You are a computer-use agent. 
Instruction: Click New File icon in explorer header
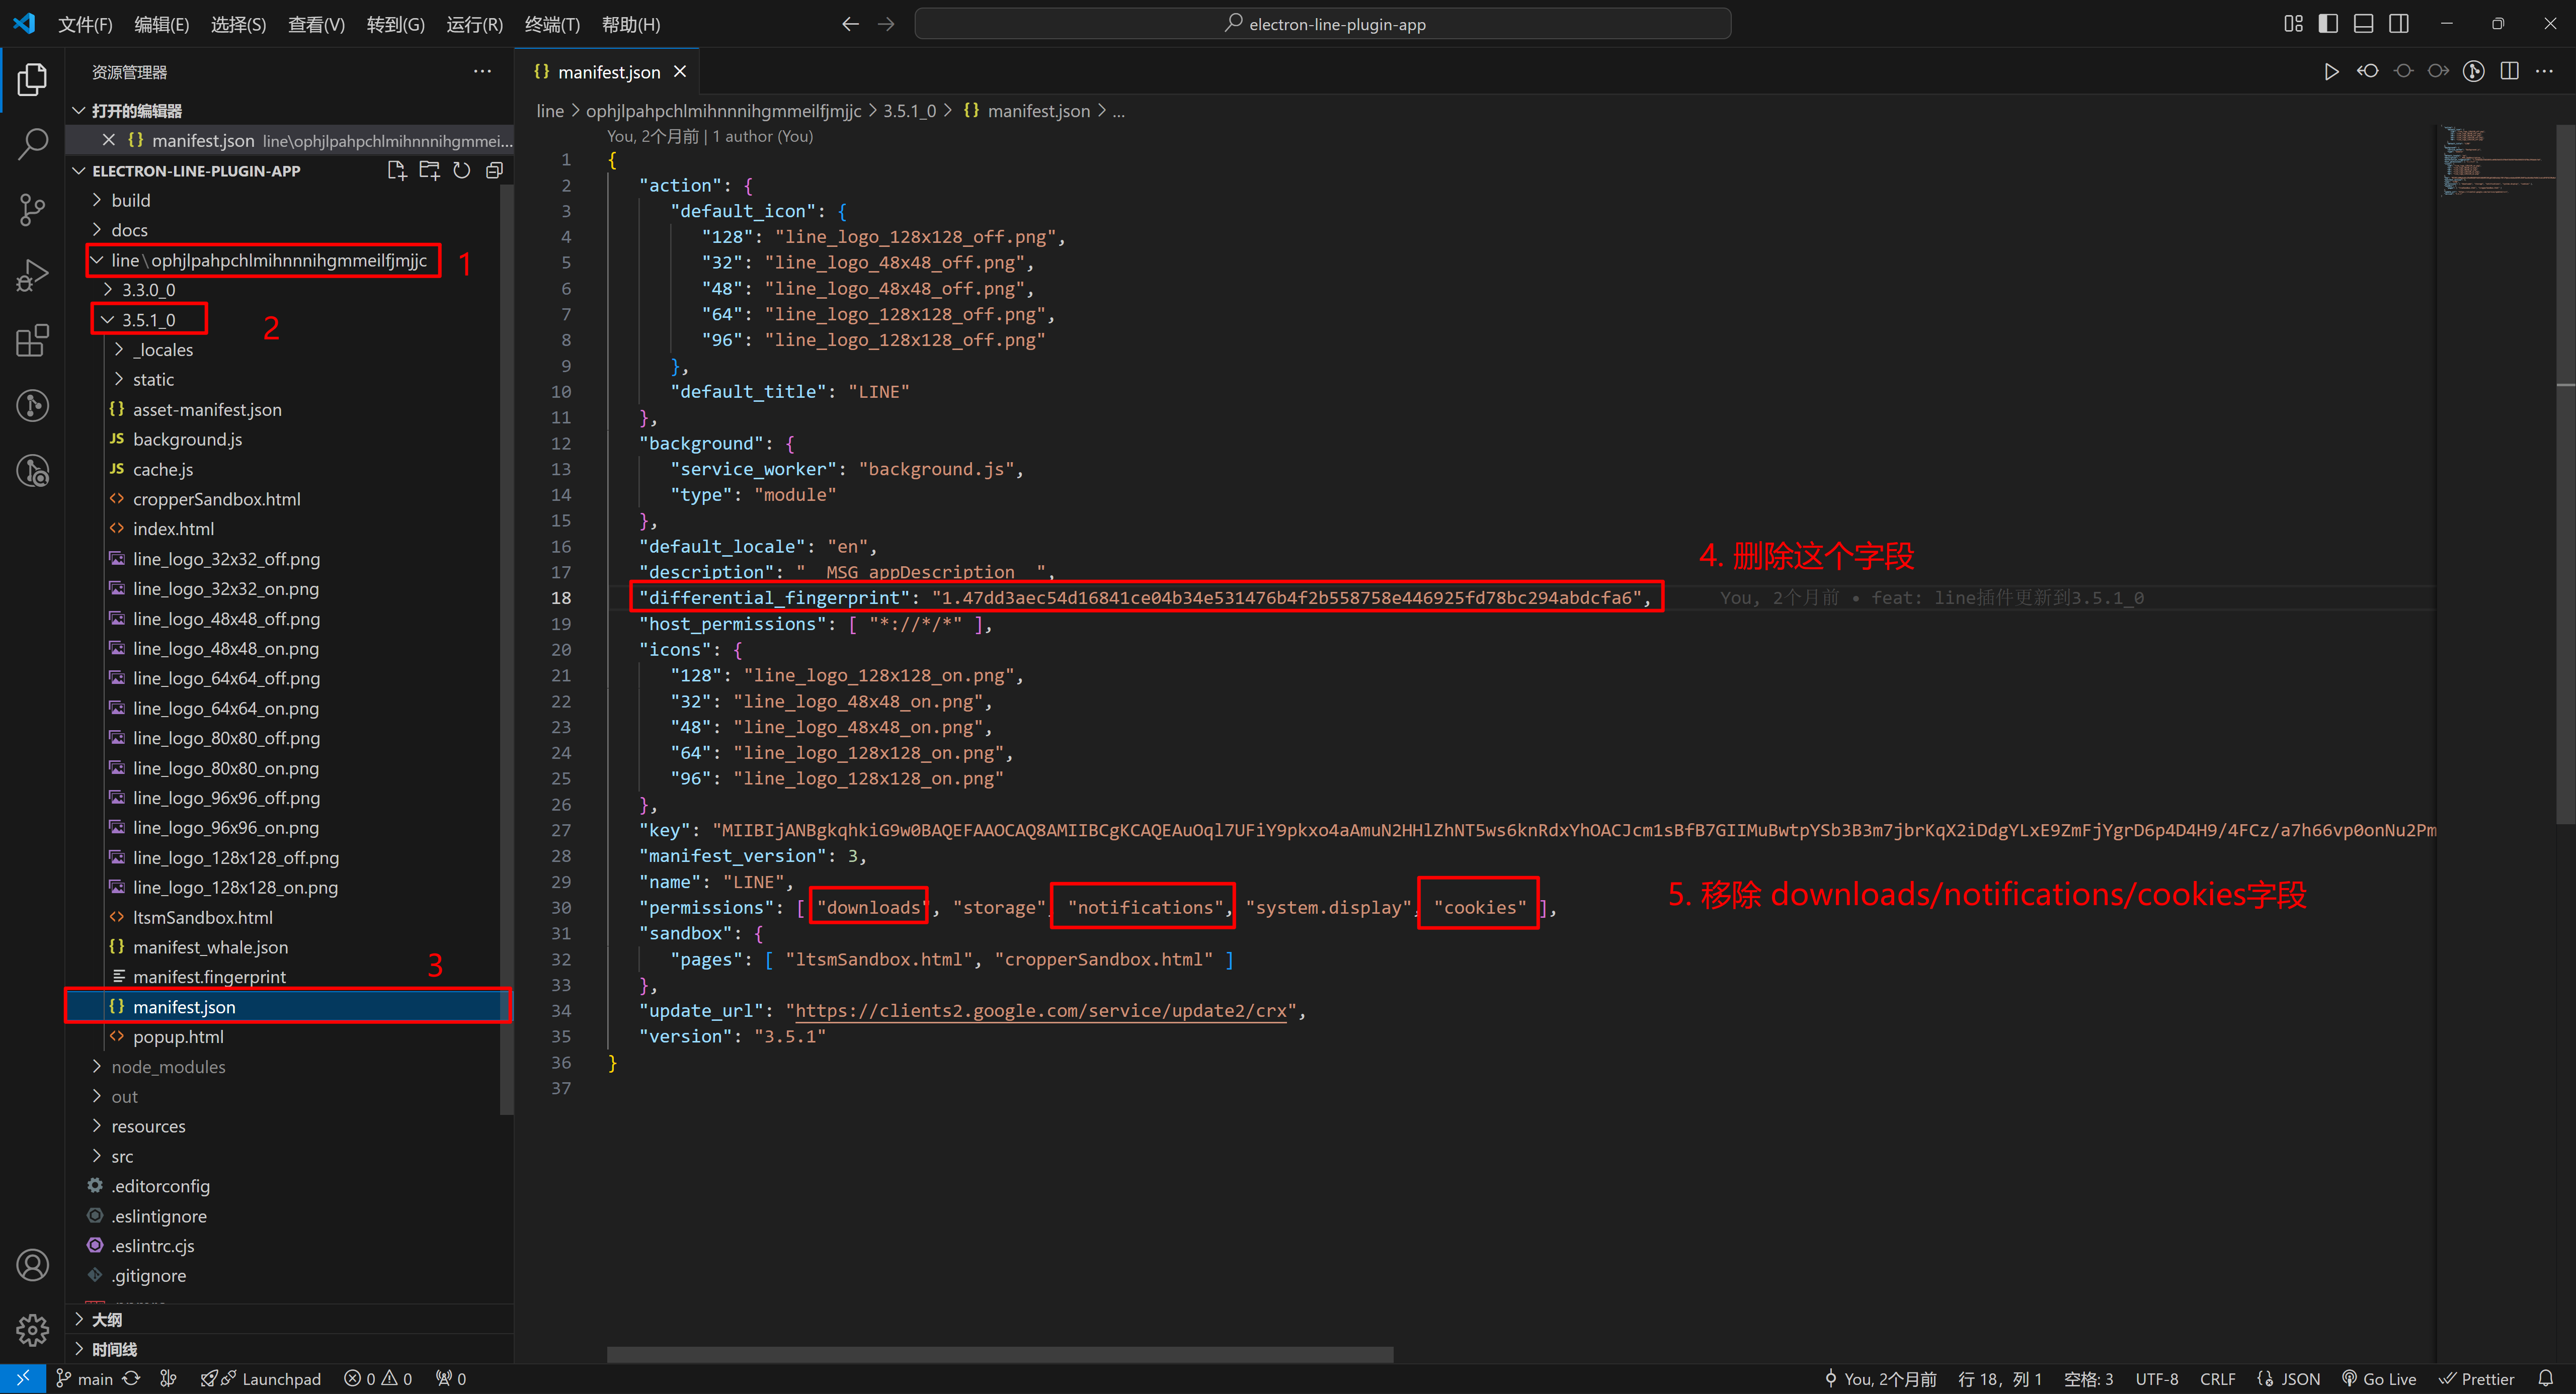397,171
